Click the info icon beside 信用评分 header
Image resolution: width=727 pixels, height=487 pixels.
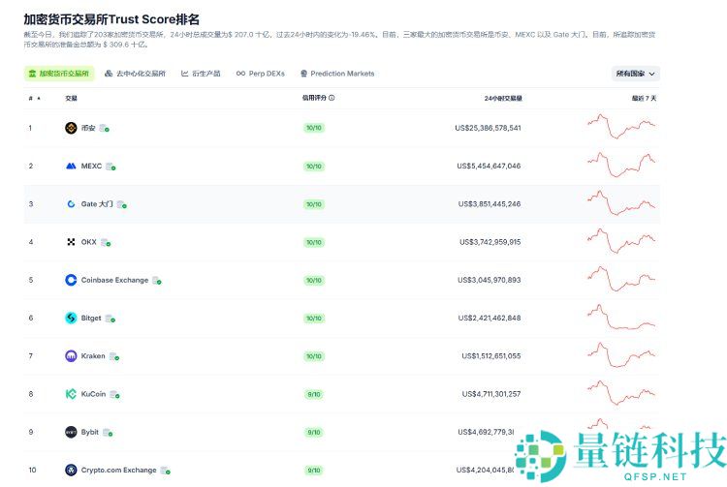pos(332,98)
